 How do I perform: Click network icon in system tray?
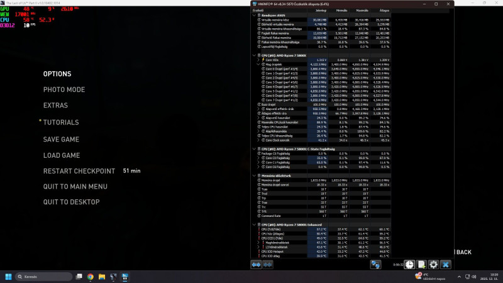click(x=467, y=277)
